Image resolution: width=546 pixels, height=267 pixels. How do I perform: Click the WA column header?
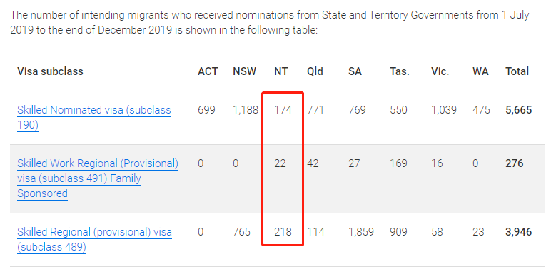(x=480, y=71)
